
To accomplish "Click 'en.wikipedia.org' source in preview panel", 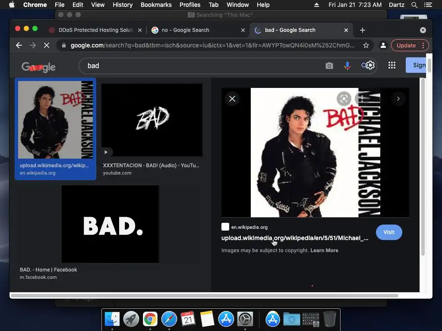I will pos(249,227).
